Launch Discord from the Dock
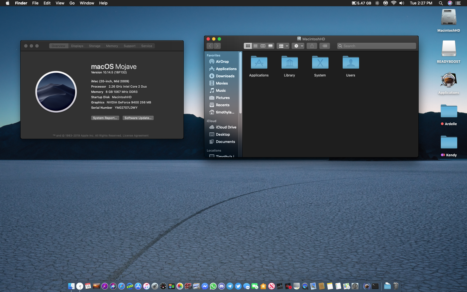Image resolution: width=467 pixels, height=292 pixels. [x=222, y=286]
